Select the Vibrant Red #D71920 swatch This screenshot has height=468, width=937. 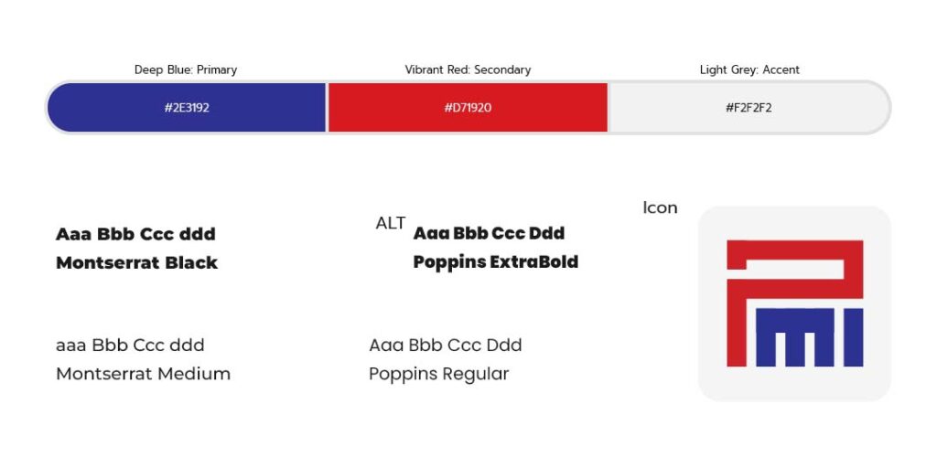(x=468, y=108)
